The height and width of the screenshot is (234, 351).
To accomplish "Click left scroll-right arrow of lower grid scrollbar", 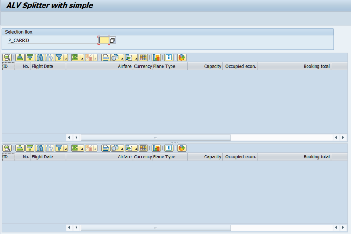I will click(76, 228).
